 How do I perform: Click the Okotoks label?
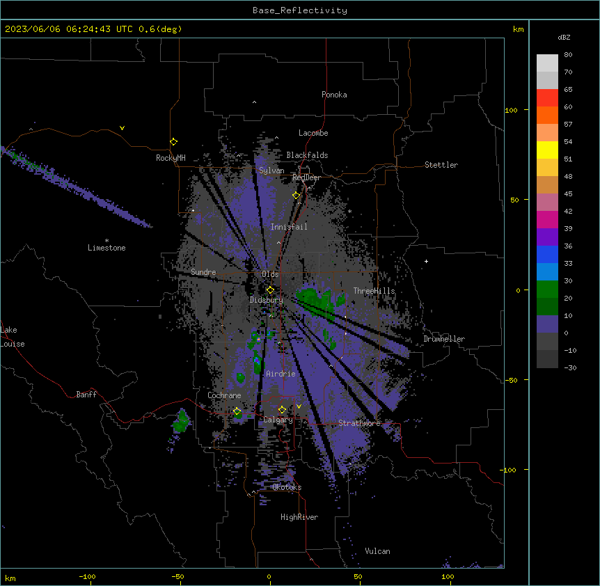point(287,487)
